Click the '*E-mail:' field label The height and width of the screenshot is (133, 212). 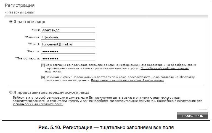coord(34,44)
